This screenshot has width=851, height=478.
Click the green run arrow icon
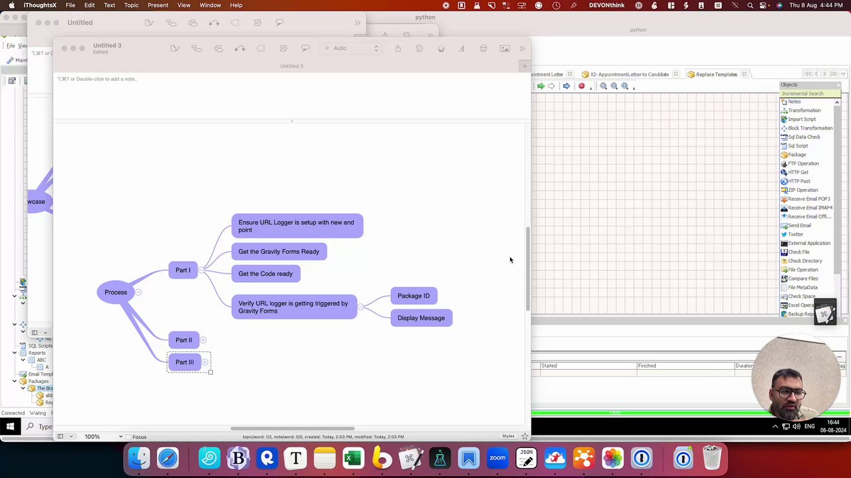541,86
